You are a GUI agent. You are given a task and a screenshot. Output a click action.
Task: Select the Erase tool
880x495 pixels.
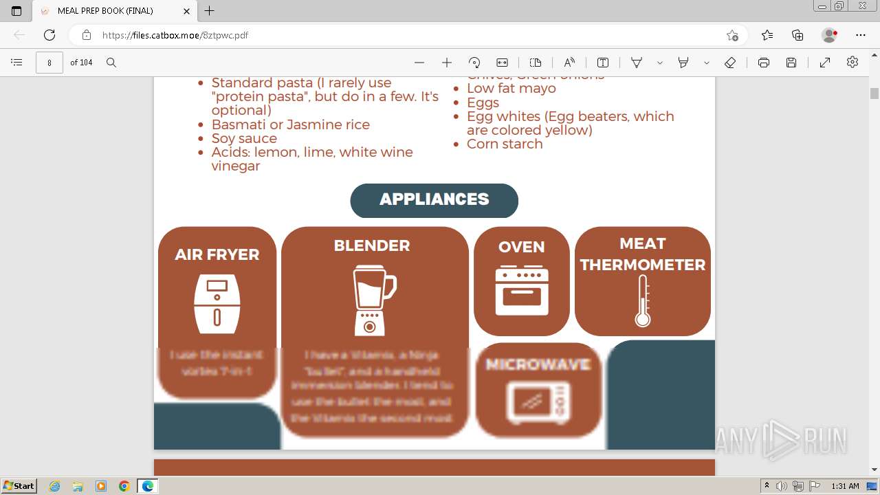click(x=730, y=63)
